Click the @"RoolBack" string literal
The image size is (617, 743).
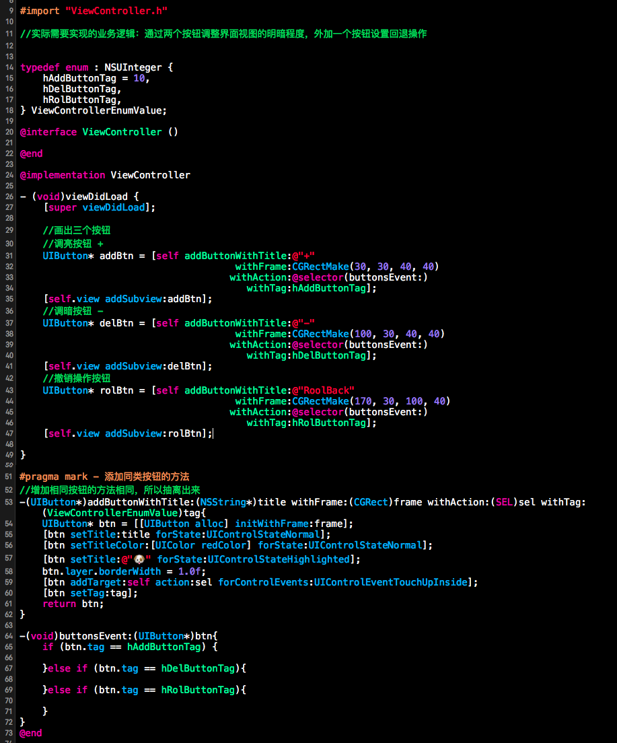[x=323, y=390]
